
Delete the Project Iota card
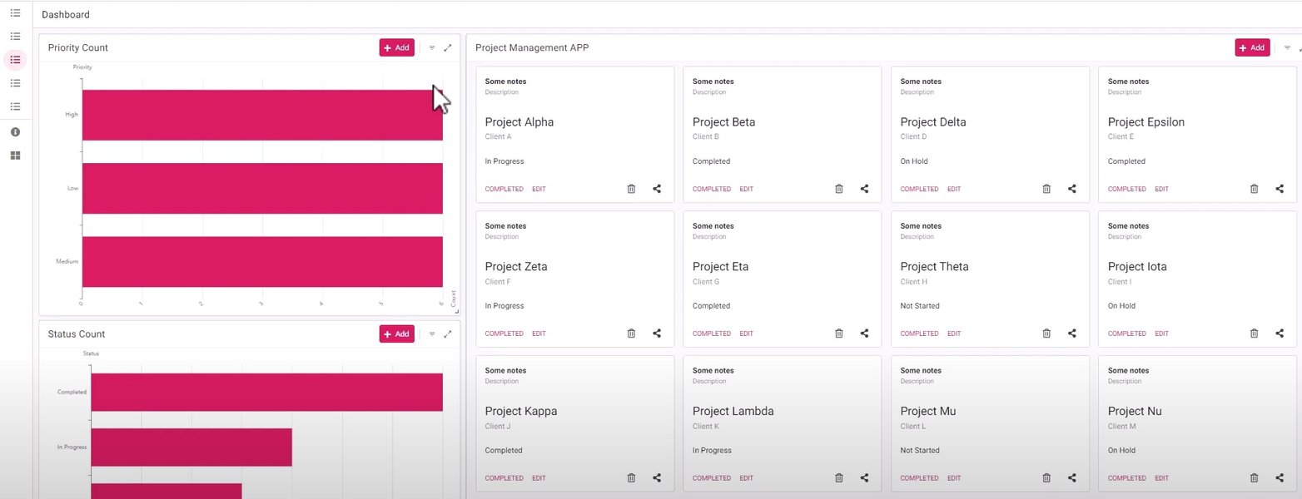click(1254, 333)
